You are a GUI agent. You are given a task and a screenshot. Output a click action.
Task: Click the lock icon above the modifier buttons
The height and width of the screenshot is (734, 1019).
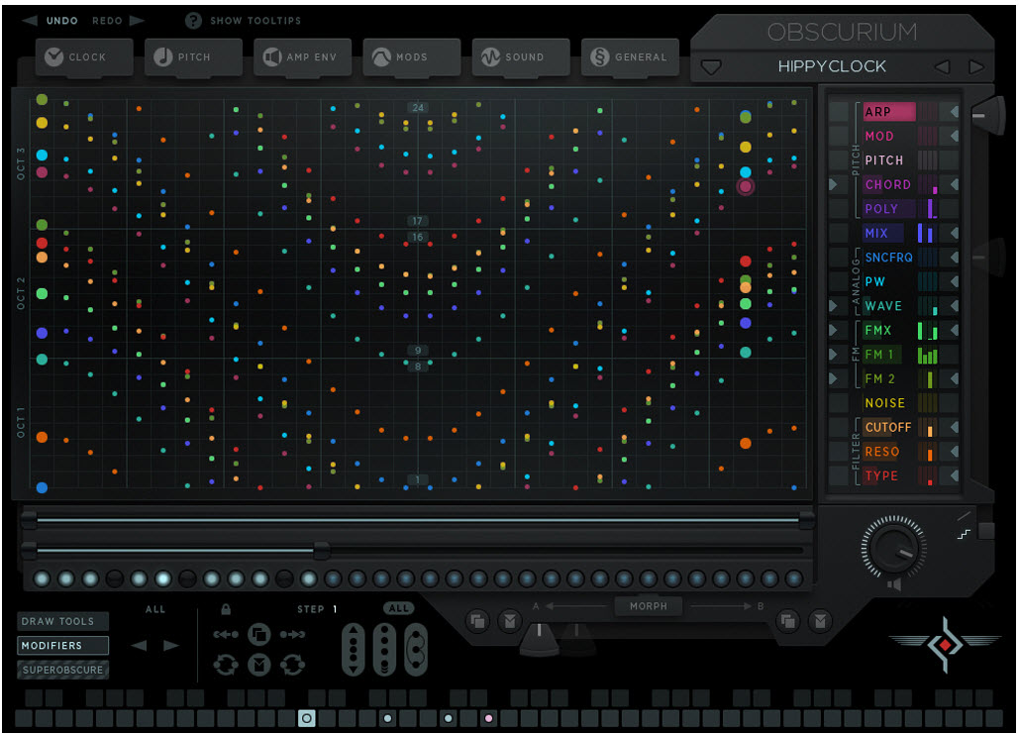226,609
